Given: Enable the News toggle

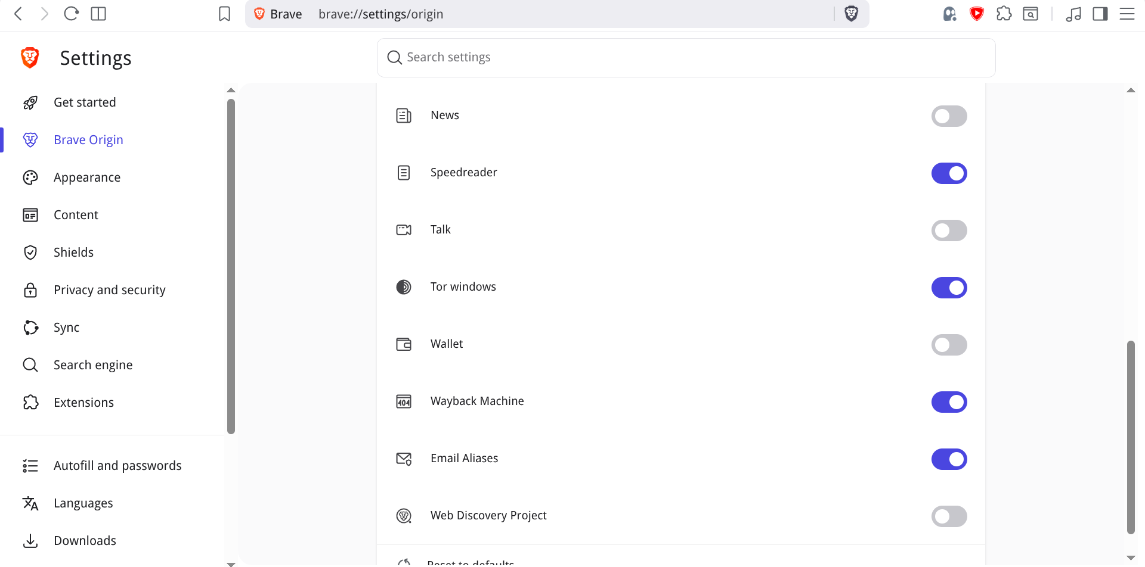Looking at the screenshot, I should pos(949,116).
